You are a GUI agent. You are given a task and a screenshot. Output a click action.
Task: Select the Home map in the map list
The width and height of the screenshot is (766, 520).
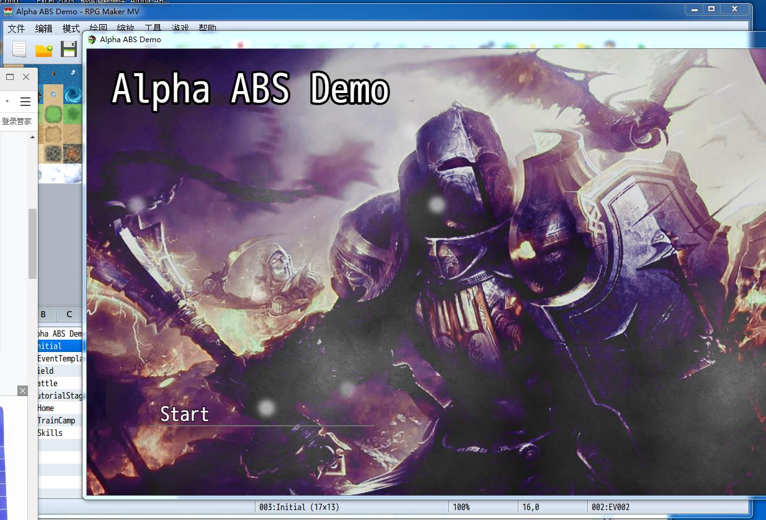[x=60, y=408]
